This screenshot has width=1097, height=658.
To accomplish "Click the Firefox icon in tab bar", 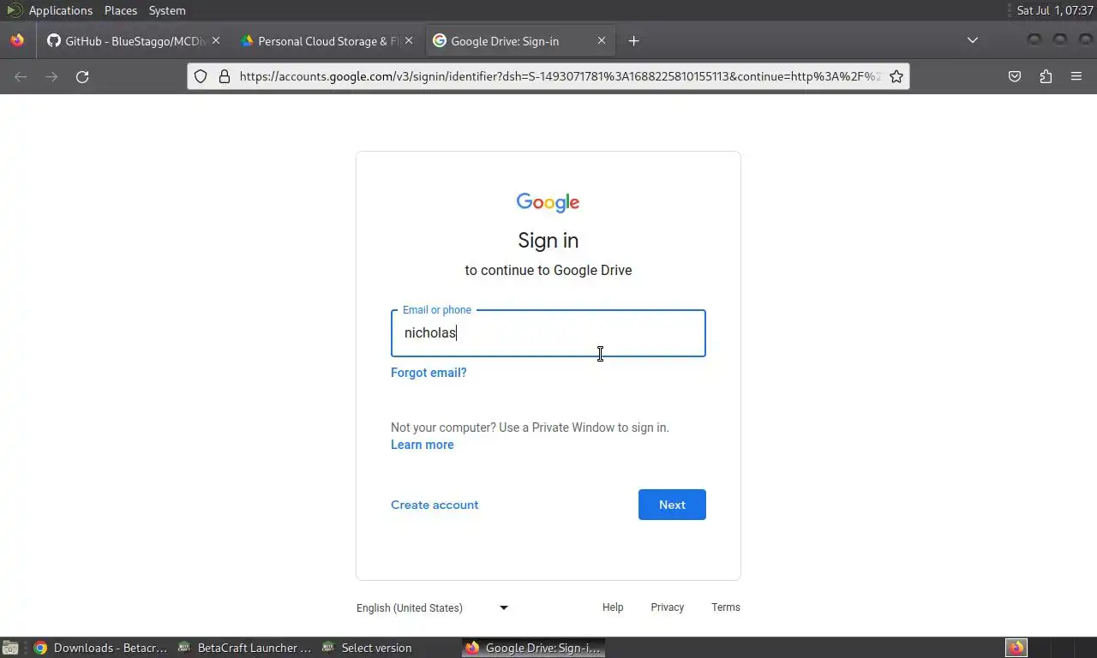I will 17,40.
